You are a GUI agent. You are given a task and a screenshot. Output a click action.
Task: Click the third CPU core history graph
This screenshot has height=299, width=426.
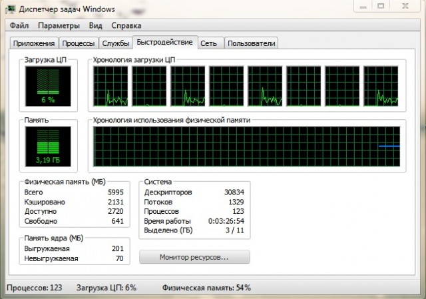(x=188, y=86)
